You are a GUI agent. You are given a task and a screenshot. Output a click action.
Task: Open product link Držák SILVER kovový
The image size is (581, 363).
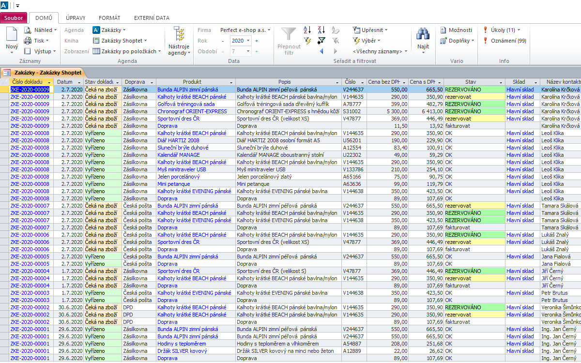point(182,351)
